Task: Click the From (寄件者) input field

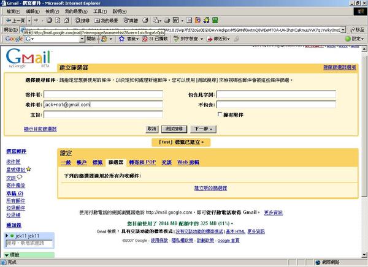Action: point(103,94)
